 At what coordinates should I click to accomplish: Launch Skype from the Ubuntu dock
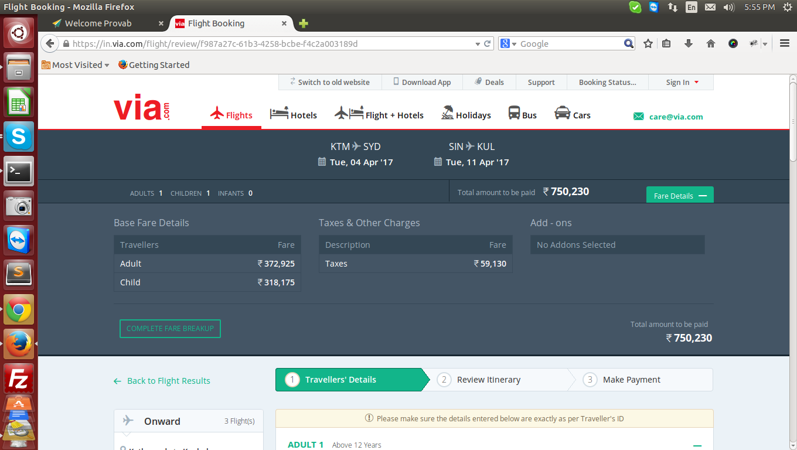coord(19,137)
